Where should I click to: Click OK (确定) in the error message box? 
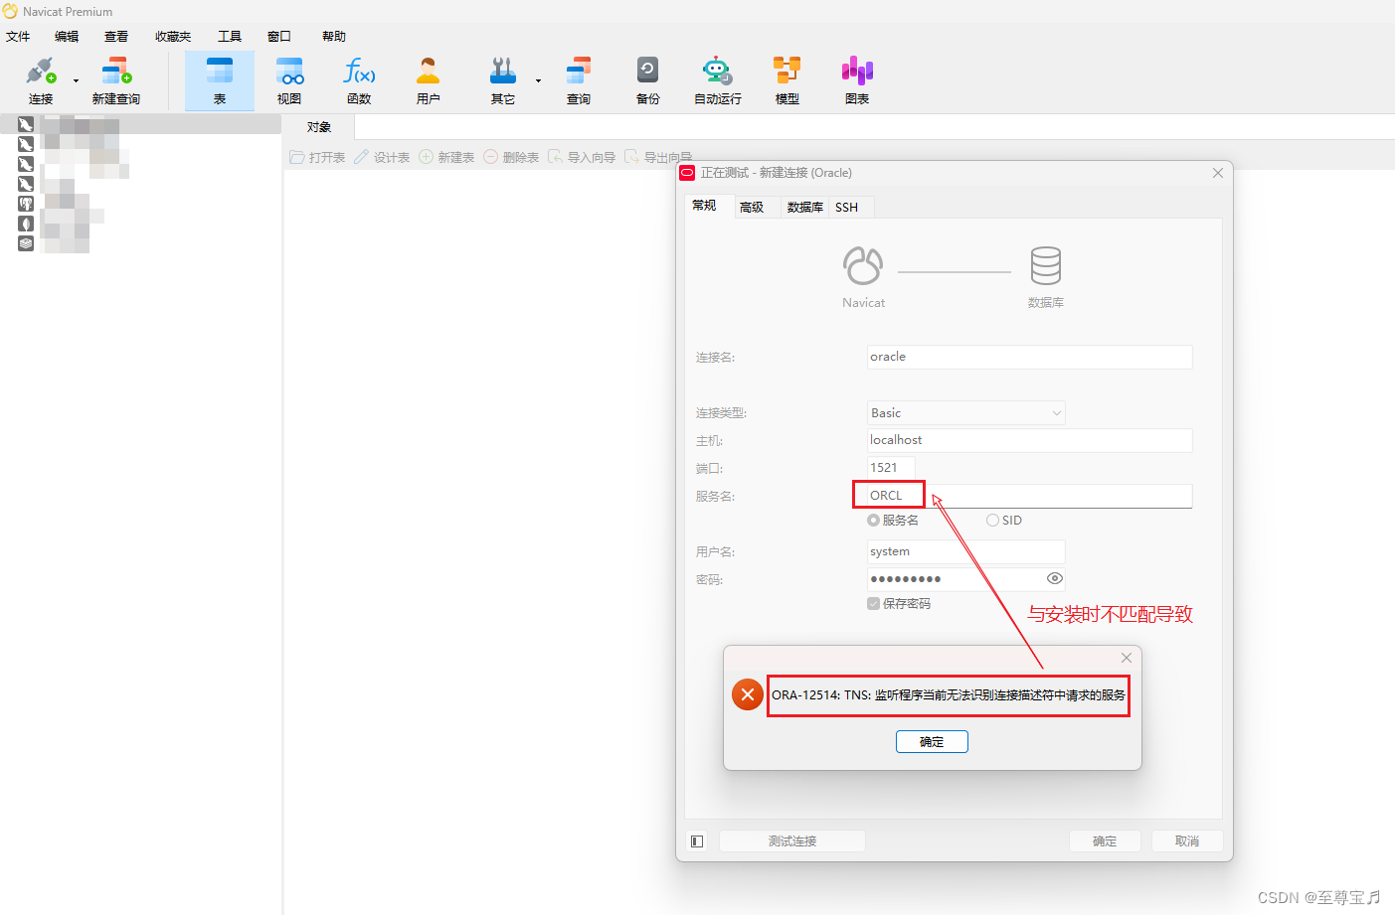click(932, 742)
